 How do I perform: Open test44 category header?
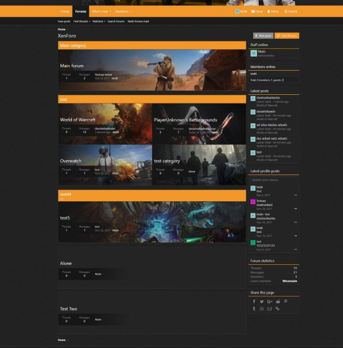tap(65, 194)
